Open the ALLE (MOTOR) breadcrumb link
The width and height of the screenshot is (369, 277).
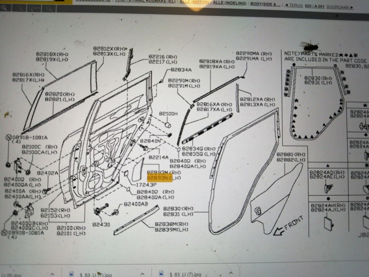click(x=194, y=2)
